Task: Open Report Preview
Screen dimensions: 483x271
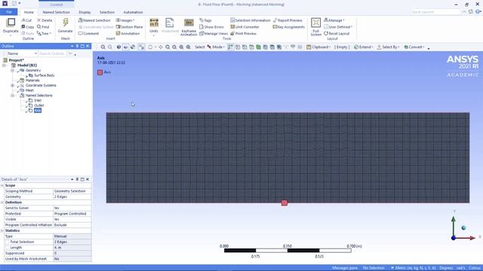Action: (x=288, y=20)
